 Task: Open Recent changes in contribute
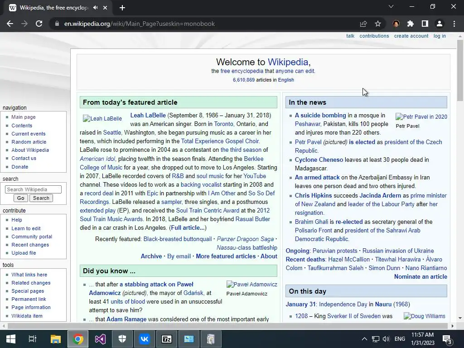30,245
